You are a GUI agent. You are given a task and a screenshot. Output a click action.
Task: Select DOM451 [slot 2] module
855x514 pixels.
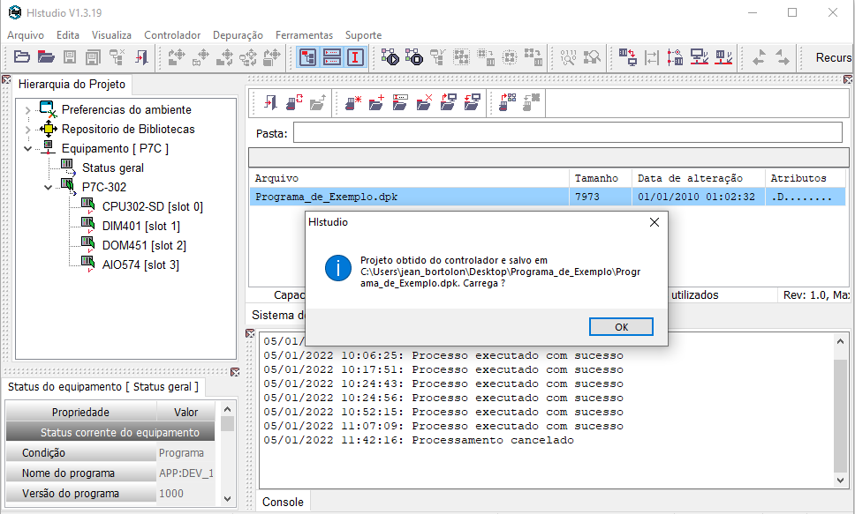[145, 246]
